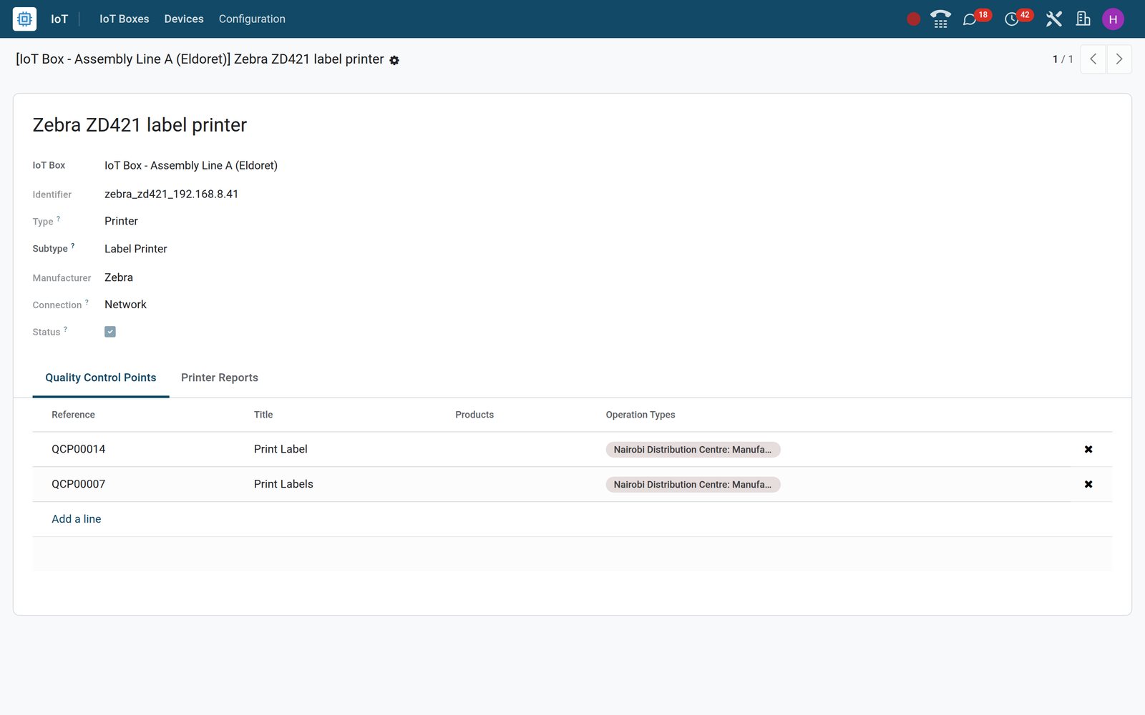Edit the device name Zebra ZD421 label printer
1145x715 pixels.
[140, 125]
